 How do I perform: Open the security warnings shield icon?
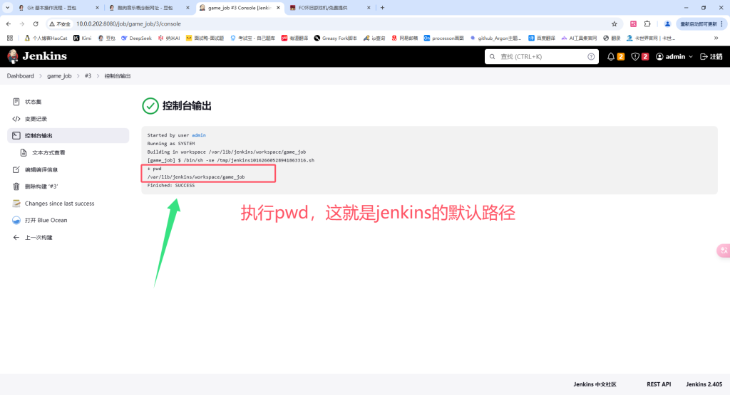pos(636,56)
